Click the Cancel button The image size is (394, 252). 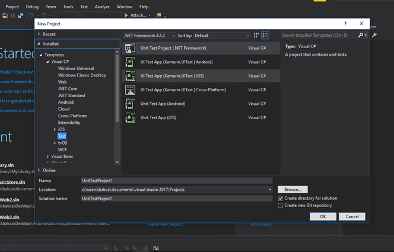(x=352, y=216)
